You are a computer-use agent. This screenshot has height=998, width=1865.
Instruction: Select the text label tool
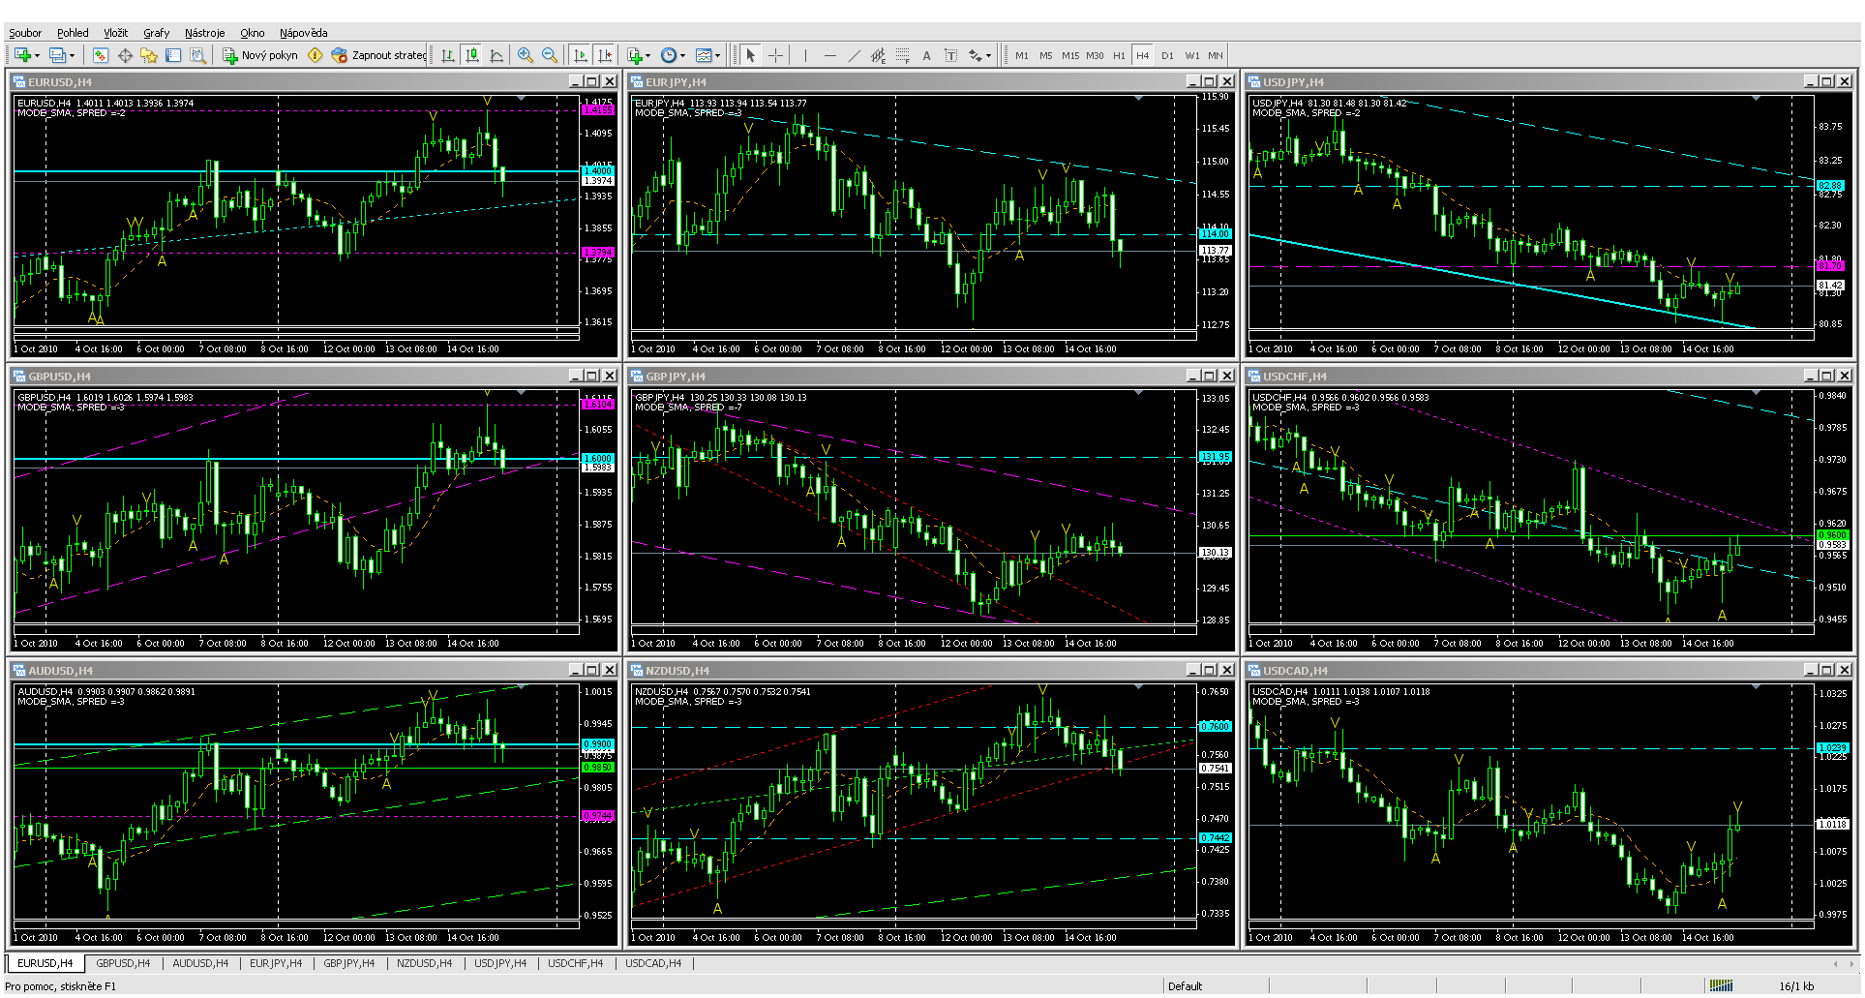click(950, 55)
